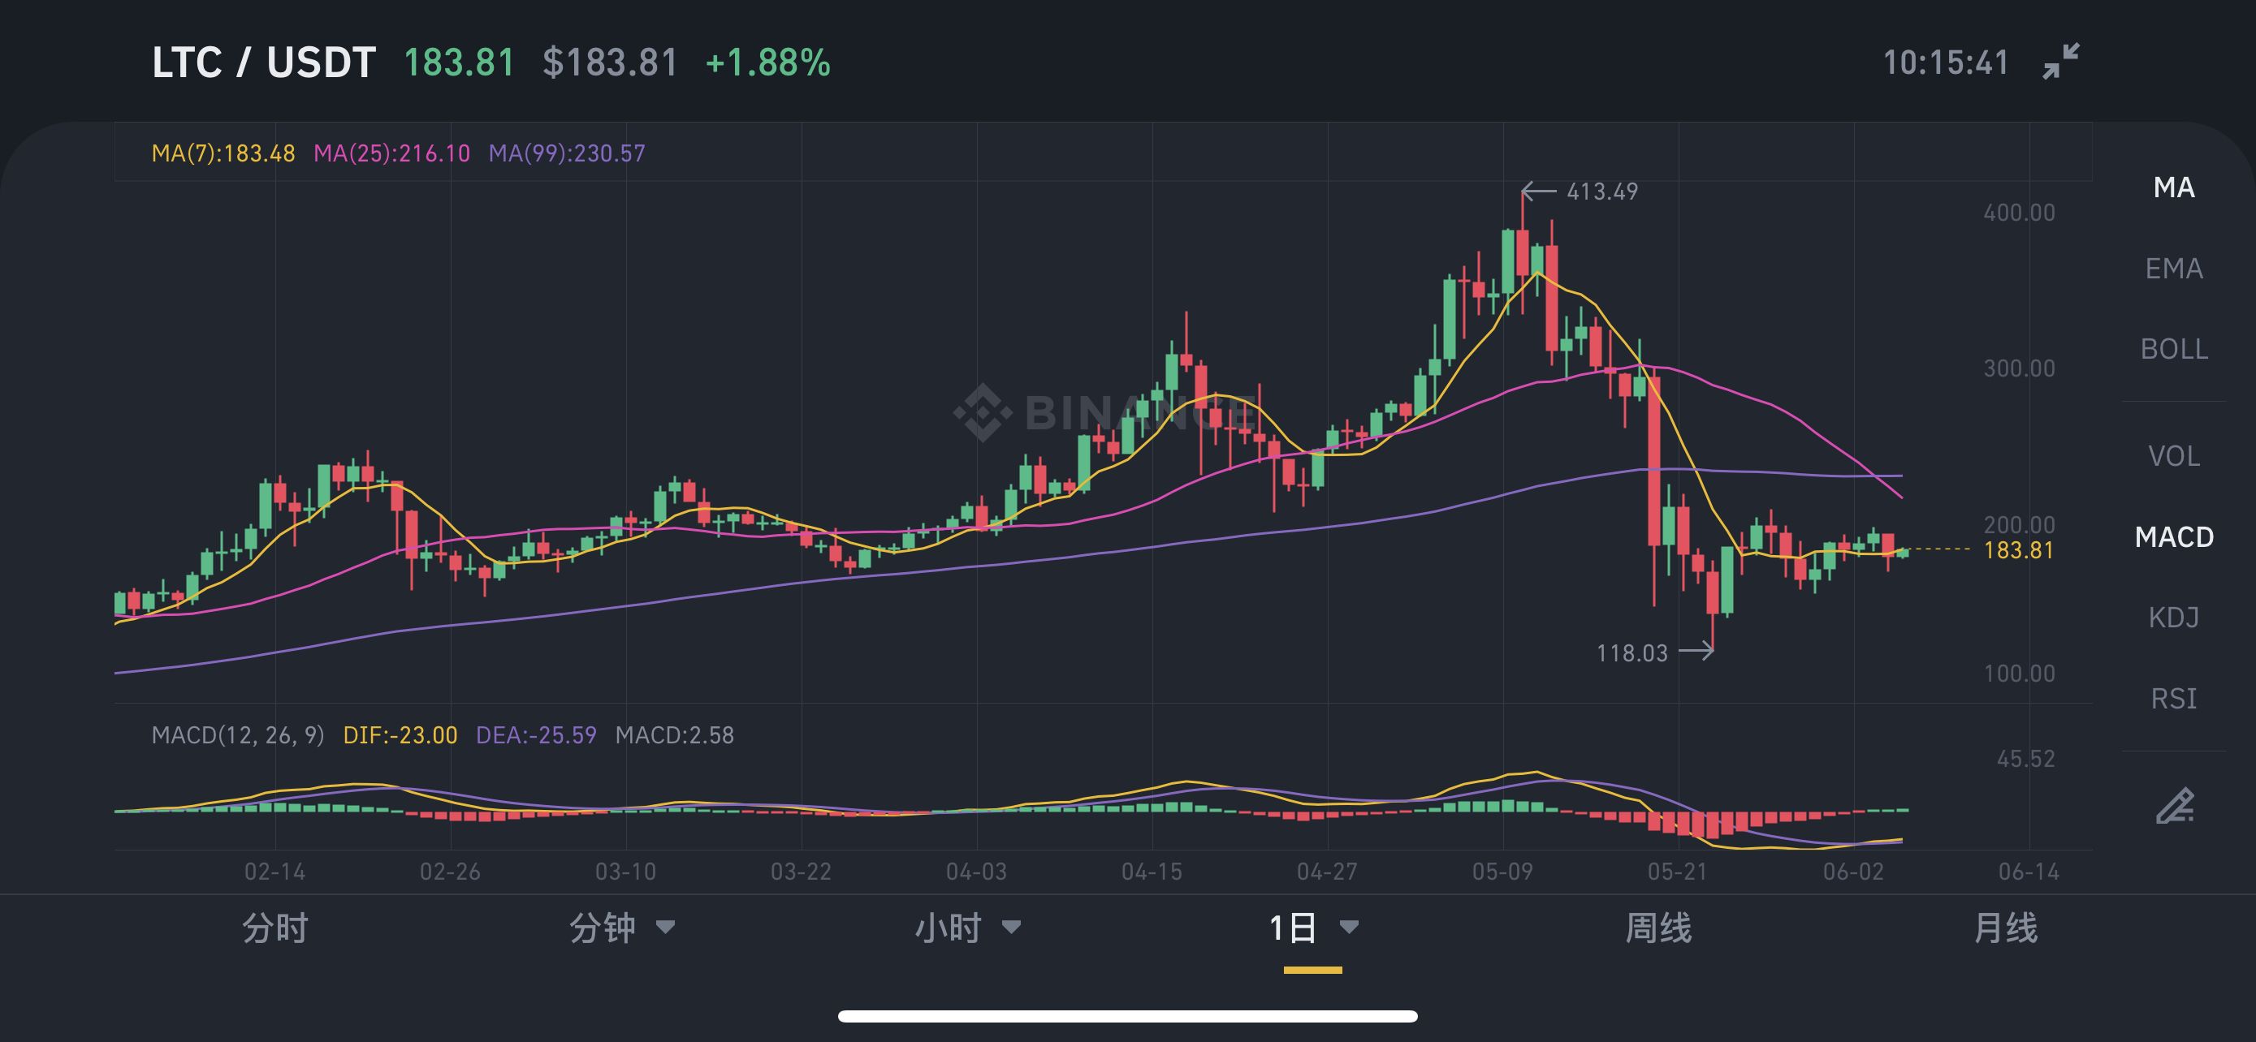Switch to the 周线 weekly chart
The height and width of the screenshot is (1042, 2256).
click(x=1657, y=928)
